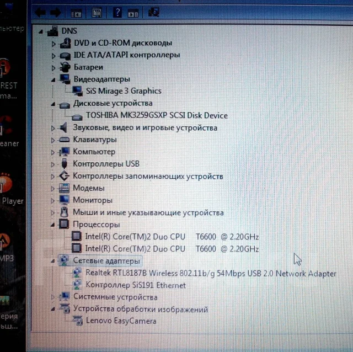
Task: Expand DVD и CD-ROM дисководы category
Action: pyautogui.click(x=54, y=44)
